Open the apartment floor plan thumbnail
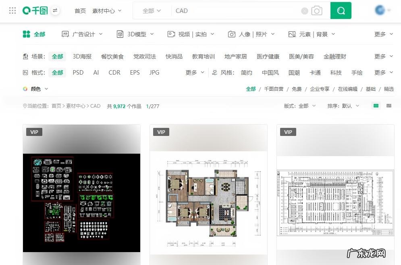The width and height of the screenshot is (401, 265). pos(208,194)
